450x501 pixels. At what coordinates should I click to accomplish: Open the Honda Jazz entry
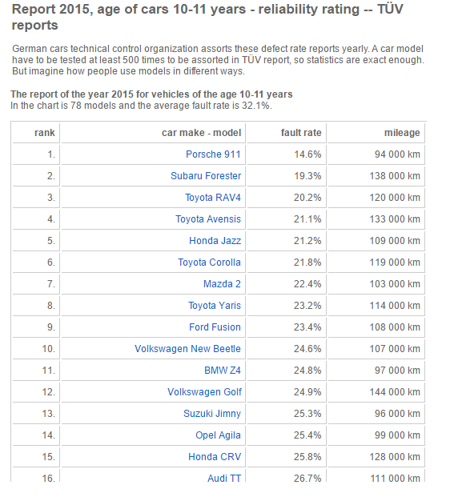[x=215, y=241]
